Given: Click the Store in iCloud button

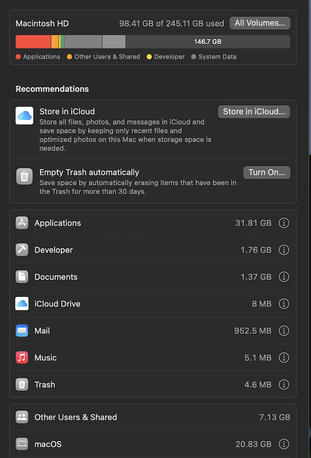Looking at the screenshot, I should coord(254,112).
